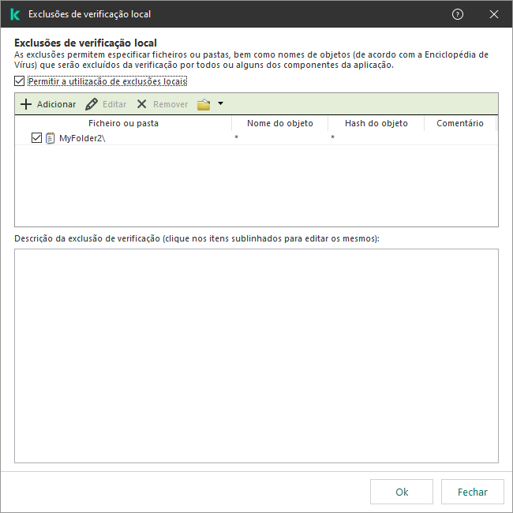This screenshot has width=513, height=513.
Task: Confirm with the Ok button
Action: (x=402, y=492)
